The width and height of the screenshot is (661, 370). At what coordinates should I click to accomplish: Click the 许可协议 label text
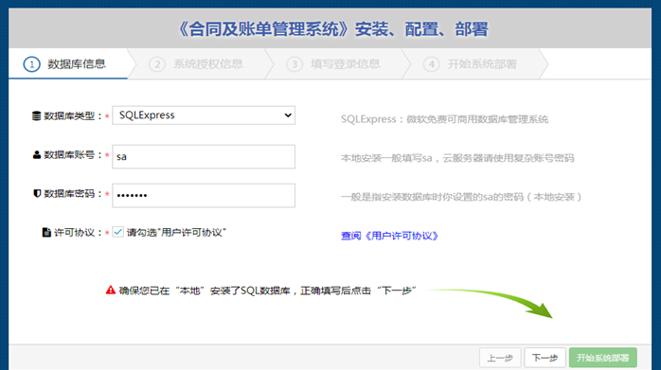tap(78, 232)
